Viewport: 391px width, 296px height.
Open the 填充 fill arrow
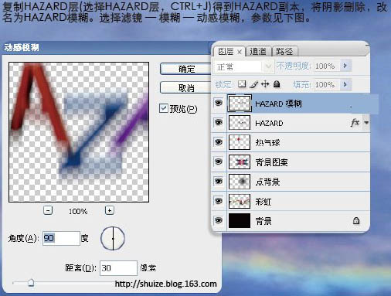click(345, 84)
